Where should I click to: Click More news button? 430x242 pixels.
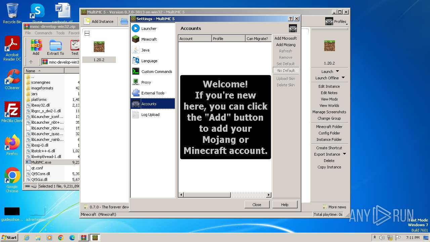point(334,207)
